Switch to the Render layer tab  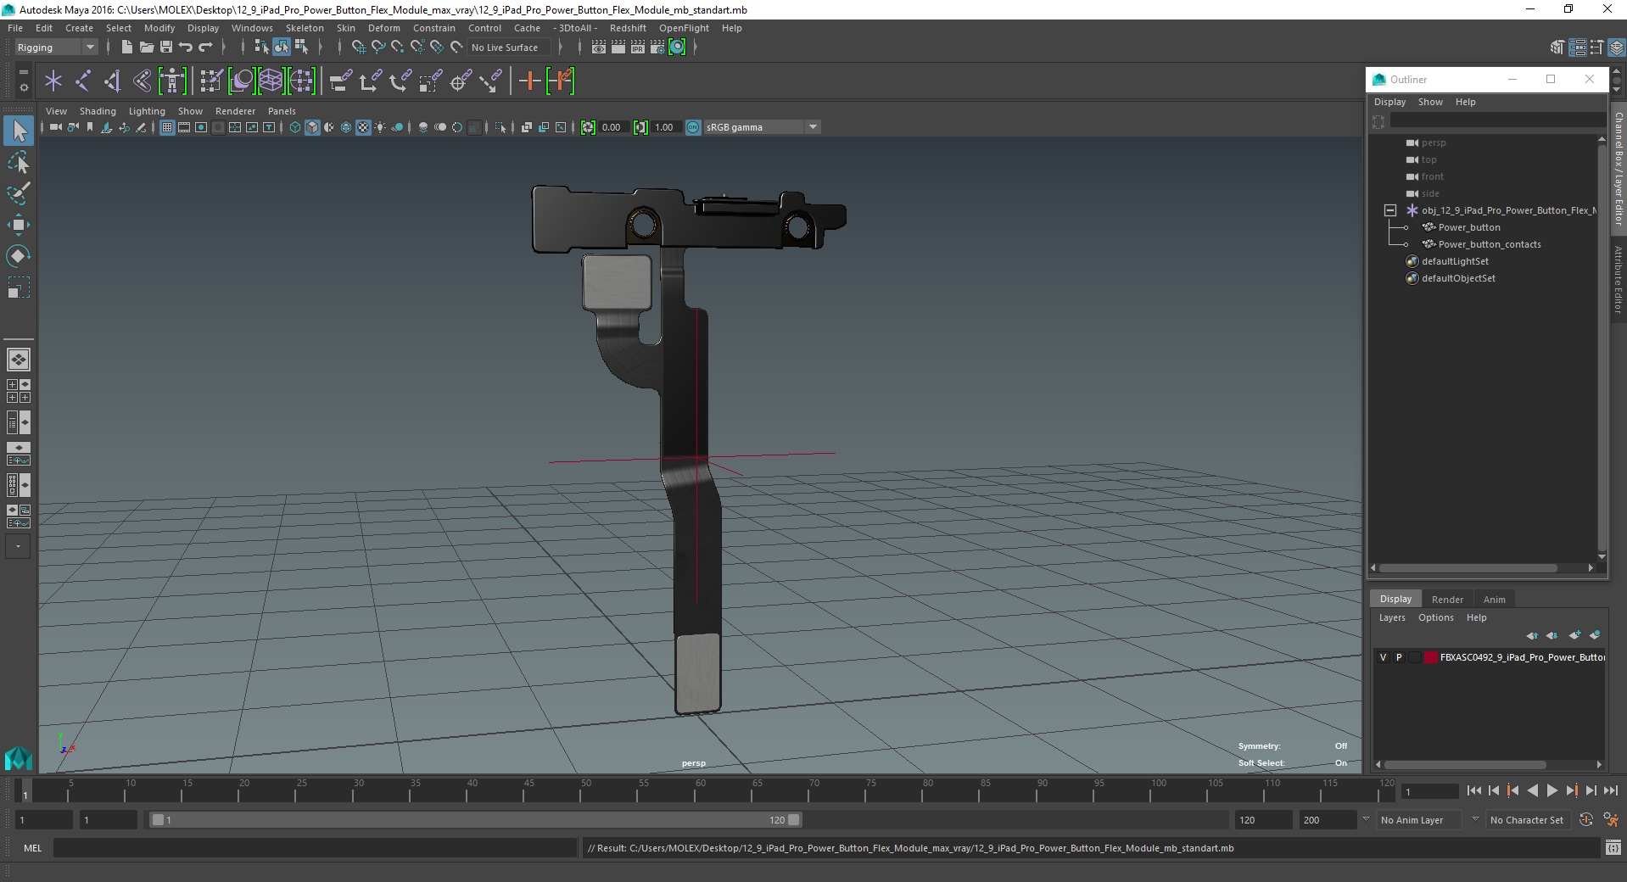(x=1447, y=600)
